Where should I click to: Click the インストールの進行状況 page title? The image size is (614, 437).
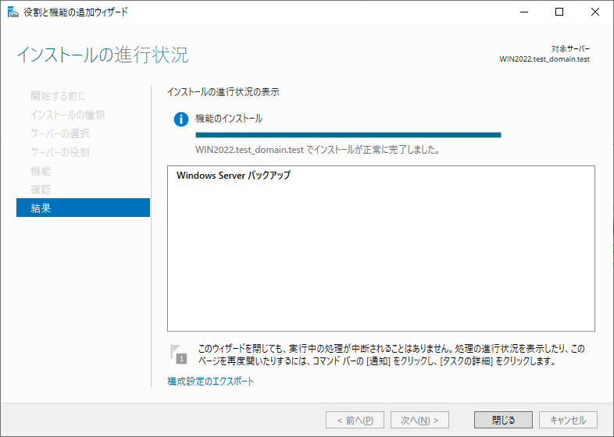pyautogui.click(x=102, y=55)
